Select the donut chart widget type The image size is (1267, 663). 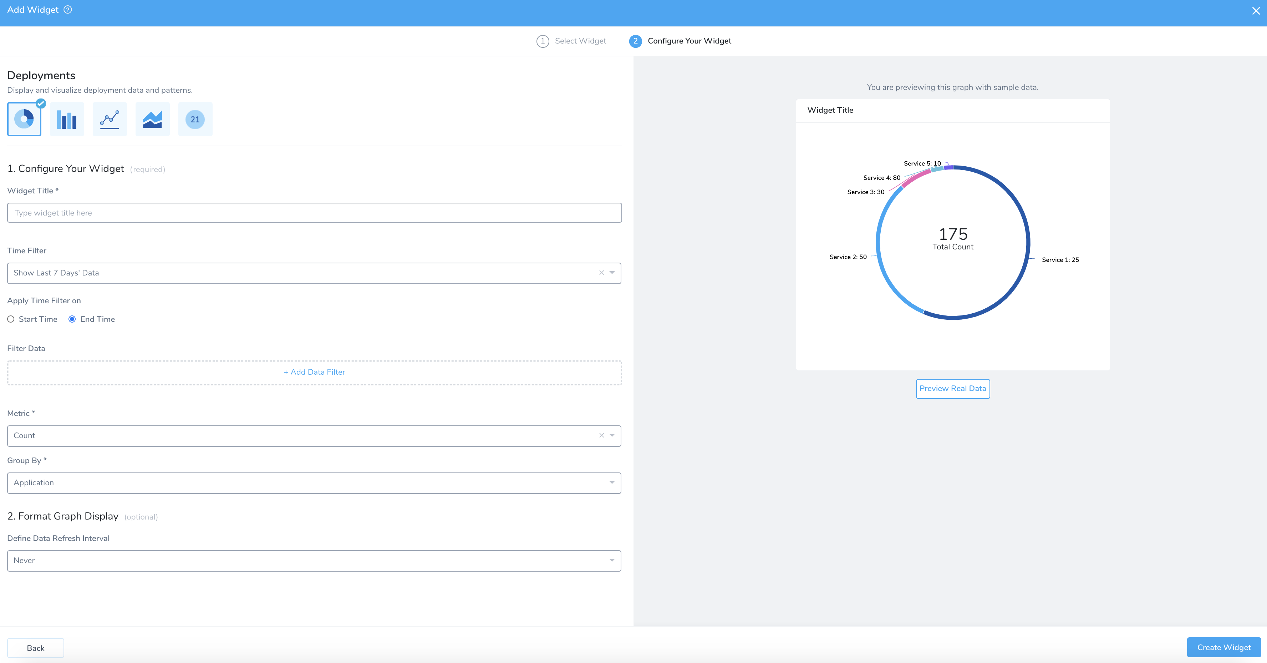point(24,119)
